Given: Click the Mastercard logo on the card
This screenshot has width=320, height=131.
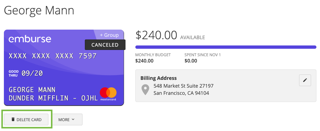Looking at the screenshot, I should [x=108, y=94].
